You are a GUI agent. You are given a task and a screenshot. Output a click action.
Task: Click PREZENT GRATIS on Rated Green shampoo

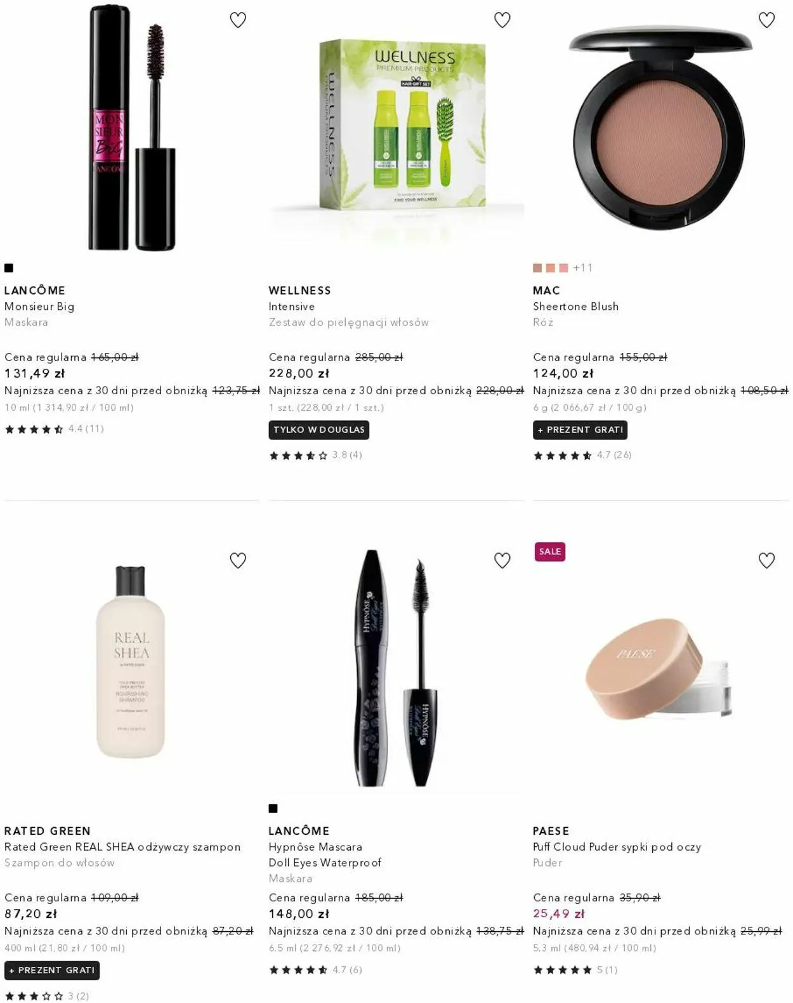tap(52, 970)
